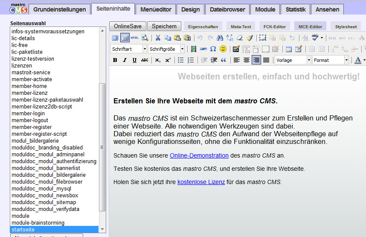Image resolution: width=366 pixels, height=237 pixels.
Task: Open the Design tab
Action: click(x=191, y=9)
